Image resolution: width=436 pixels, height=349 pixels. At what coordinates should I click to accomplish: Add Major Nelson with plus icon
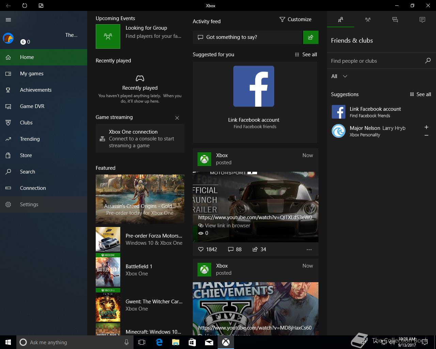point(426,127)
